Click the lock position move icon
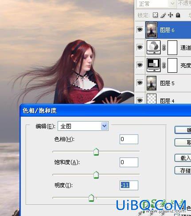The width and height of the screenshot is (191, 216). coord(170,15)
